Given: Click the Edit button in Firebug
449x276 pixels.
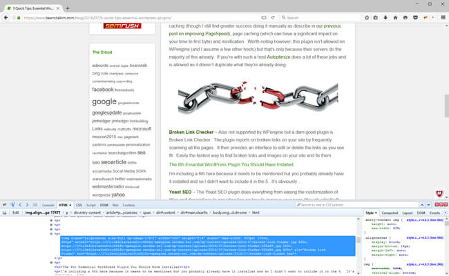Looking at the screenshot, I should coord(16,213).
